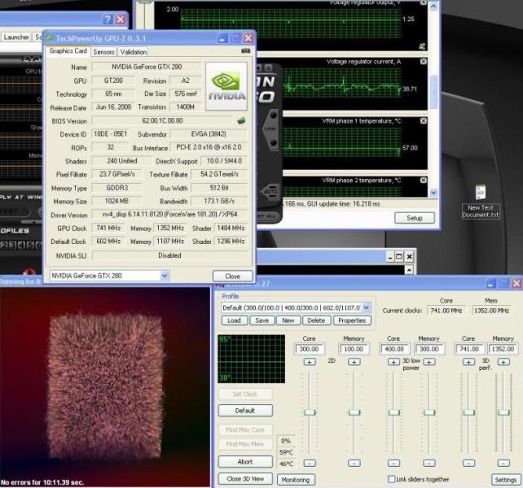Click the 2D Core slider handle
Screen dimensions: 523x488
(310, 412)
